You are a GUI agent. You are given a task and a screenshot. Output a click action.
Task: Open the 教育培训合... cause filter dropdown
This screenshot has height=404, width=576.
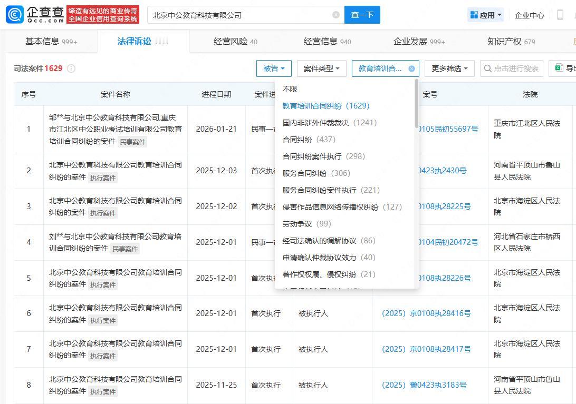point(386,68)
